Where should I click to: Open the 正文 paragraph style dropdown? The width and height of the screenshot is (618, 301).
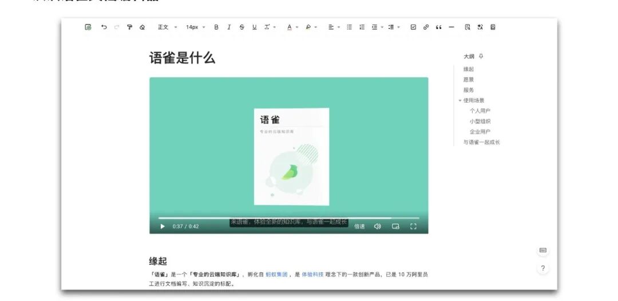coord(168,27)
